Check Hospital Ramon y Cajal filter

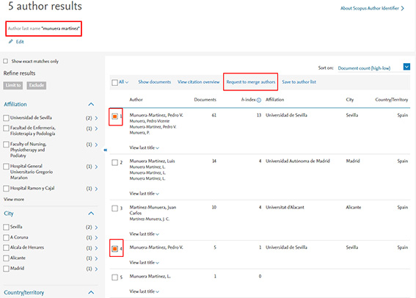tap(6, 189)
